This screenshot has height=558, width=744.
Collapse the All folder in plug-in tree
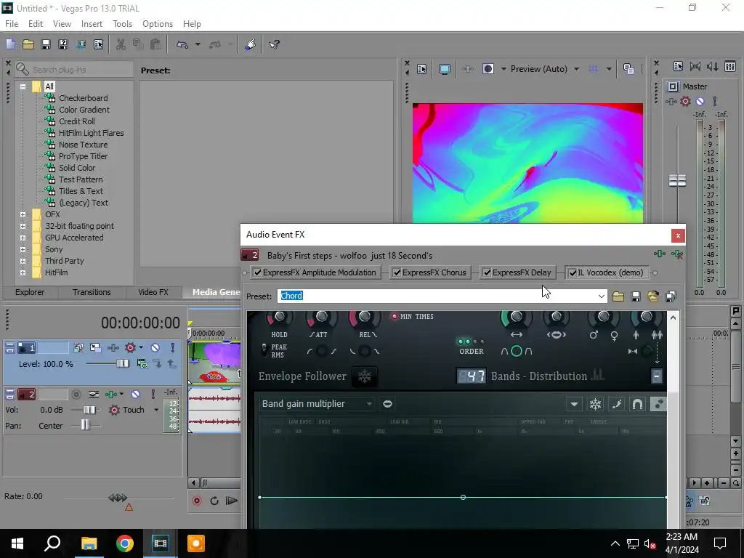tap(23, 87)
